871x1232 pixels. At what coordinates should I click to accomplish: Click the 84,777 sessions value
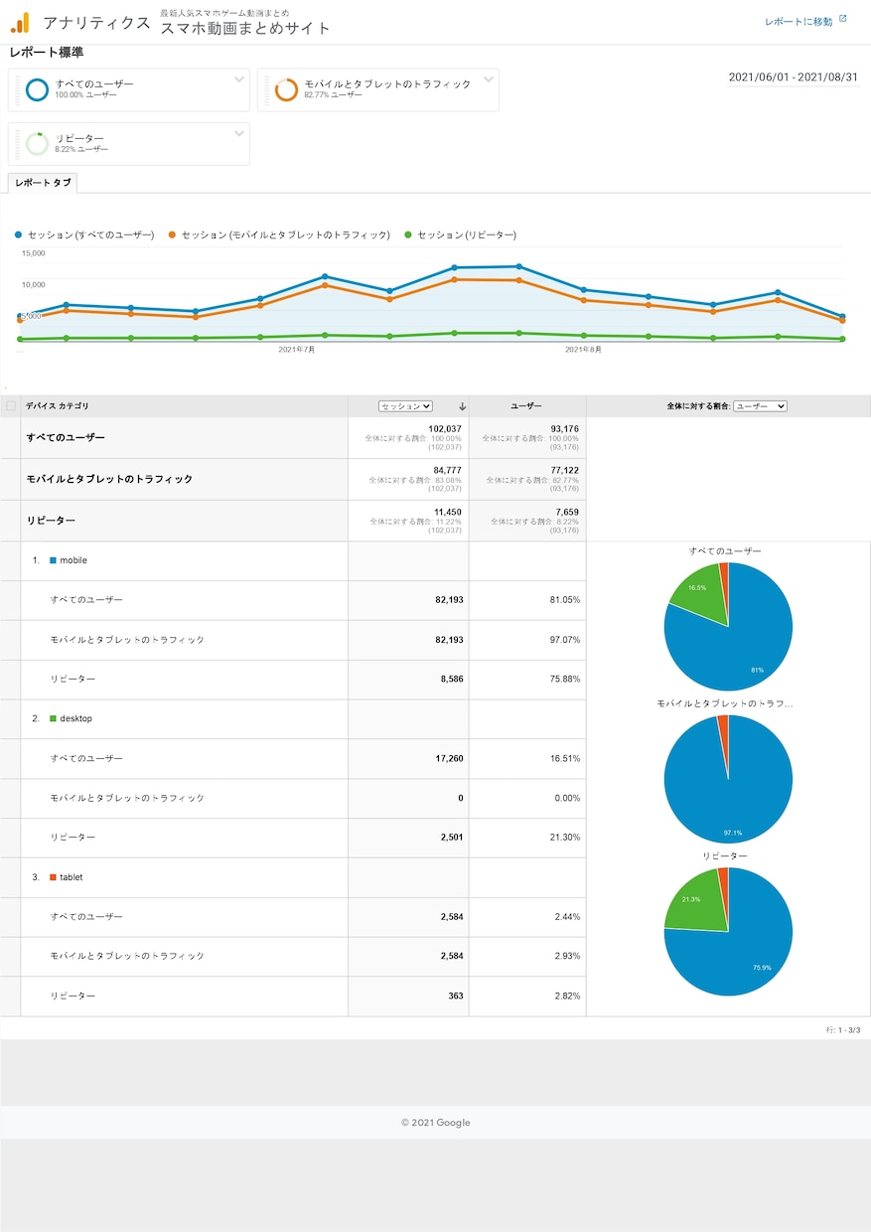point(448,470)
